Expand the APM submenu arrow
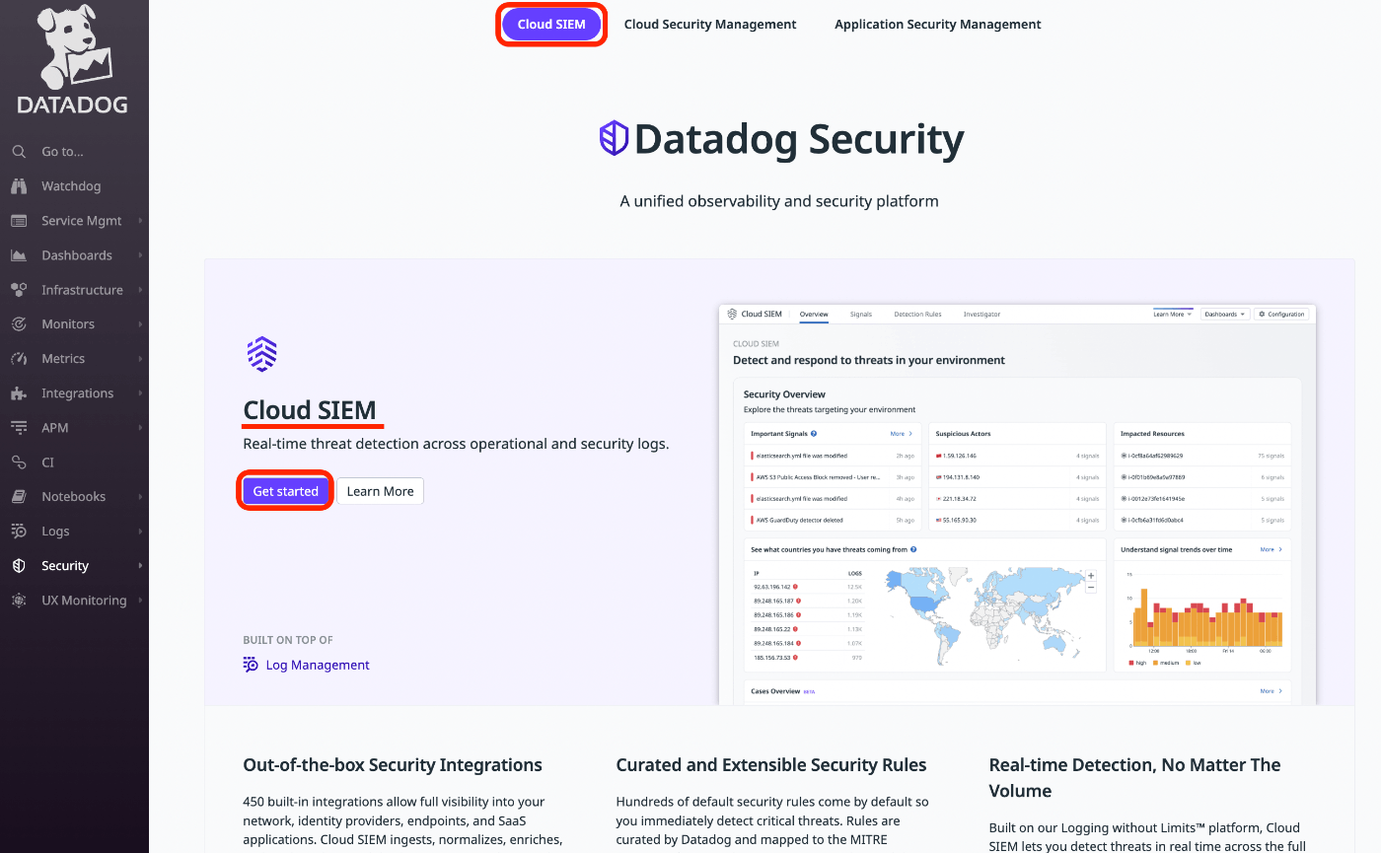1381x853 pixels. (141, 428)
